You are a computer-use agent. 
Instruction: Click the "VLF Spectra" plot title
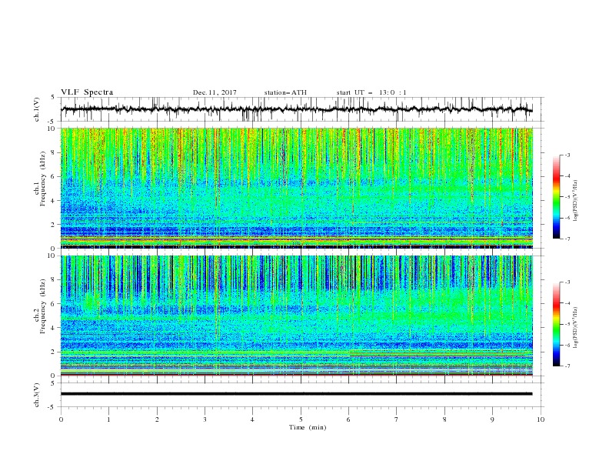87,92
